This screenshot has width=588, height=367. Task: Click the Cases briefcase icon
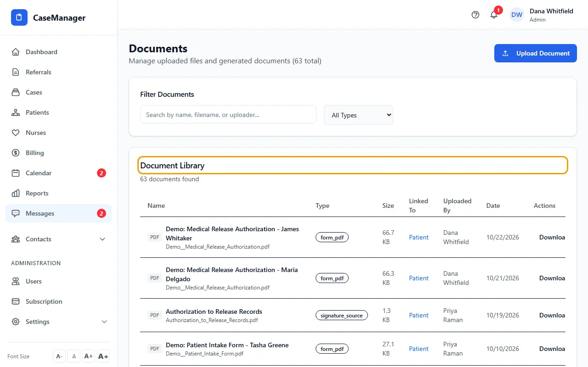click(x=16, y=92)
